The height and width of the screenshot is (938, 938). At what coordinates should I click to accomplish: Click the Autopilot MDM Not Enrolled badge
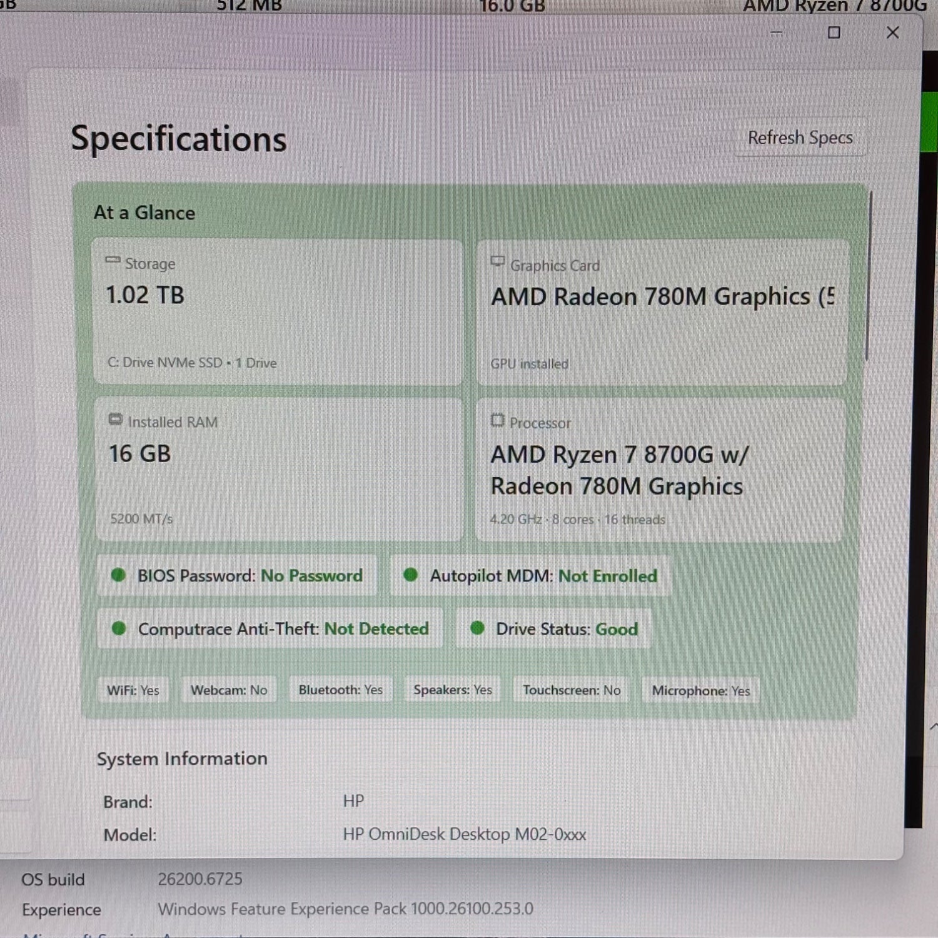[530, 576]
